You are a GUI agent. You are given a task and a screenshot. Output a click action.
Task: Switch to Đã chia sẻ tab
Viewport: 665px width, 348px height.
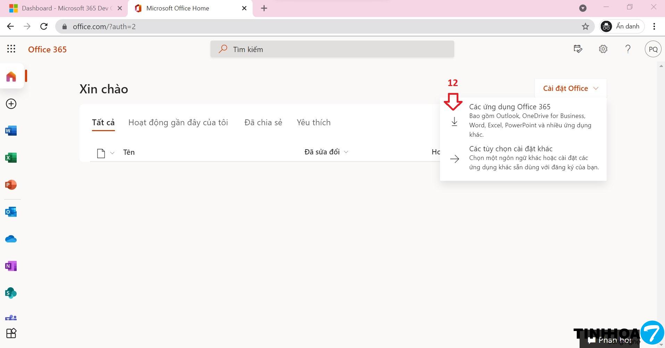pyautogui.click(x=263, y=122)
